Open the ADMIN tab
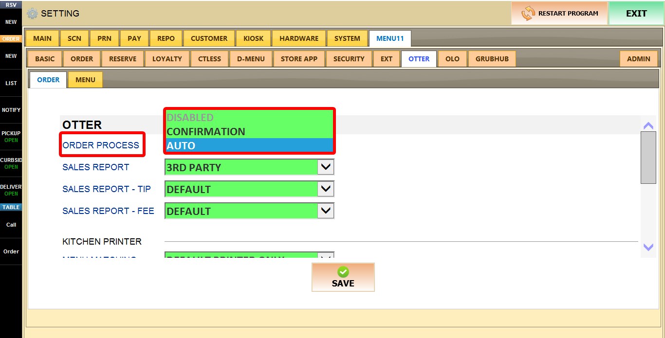This screenshot has height=338, width=665. click(x=638, y=59)
